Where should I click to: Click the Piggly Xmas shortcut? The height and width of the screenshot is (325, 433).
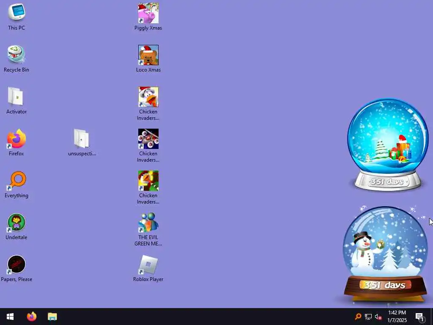coord(148,17)
